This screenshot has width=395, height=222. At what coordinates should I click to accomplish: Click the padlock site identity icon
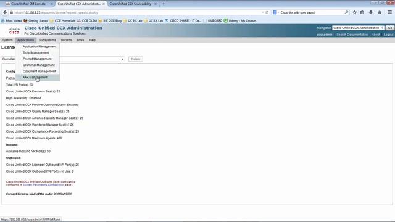pyautogui.click(x=11, y=12)
